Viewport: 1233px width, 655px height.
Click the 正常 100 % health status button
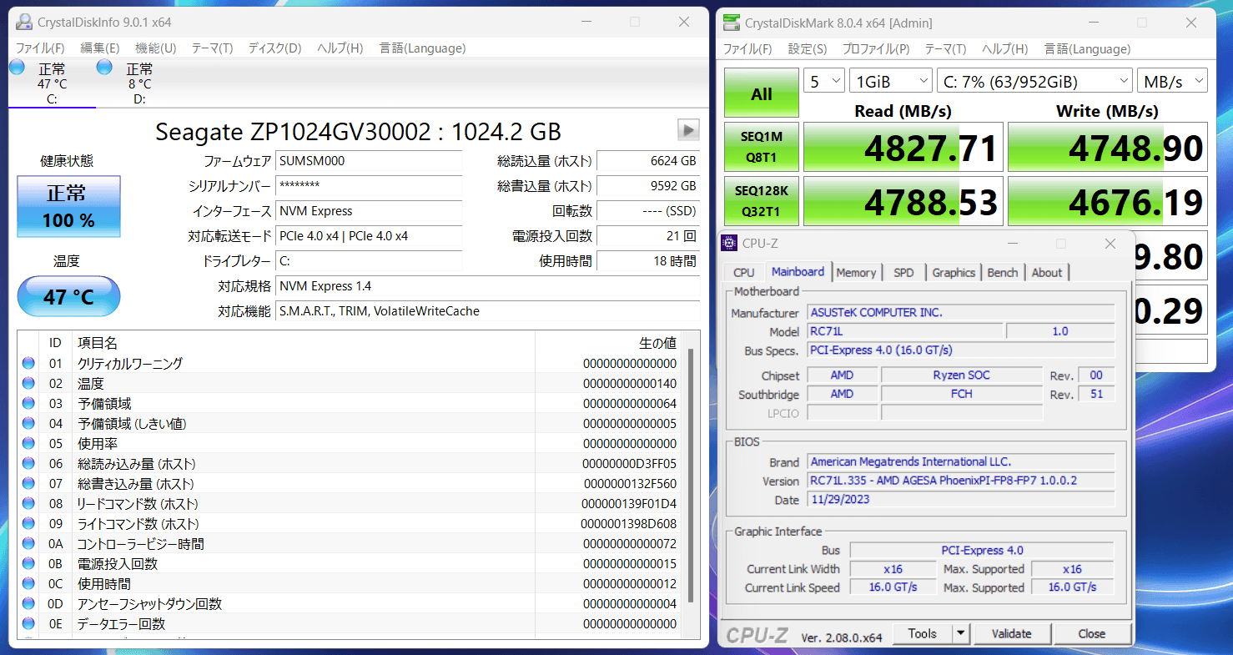coord(69,206)
